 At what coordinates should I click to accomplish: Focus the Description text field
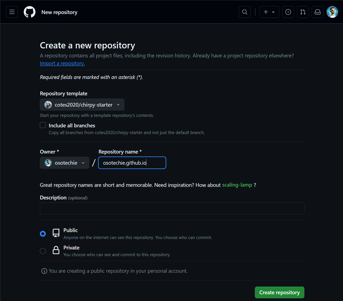pos(172,209)
